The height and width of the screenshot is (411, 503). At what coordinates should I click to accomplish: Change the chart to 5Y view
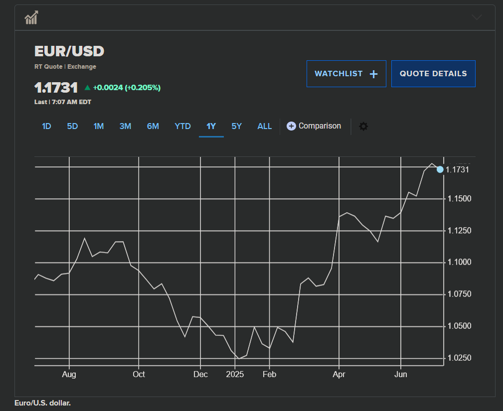click(236, 127)
